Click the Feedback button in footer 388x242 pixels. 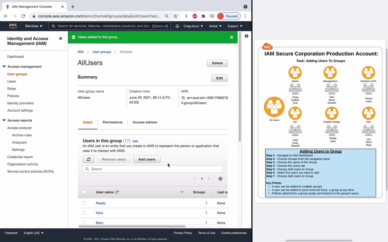pos(11,233)
